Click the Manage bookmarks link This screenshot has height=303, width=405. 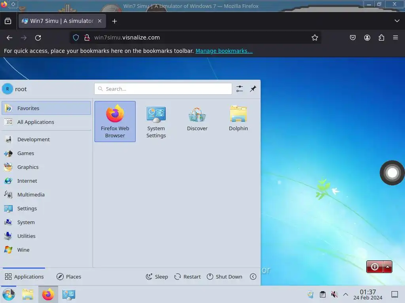224,51
